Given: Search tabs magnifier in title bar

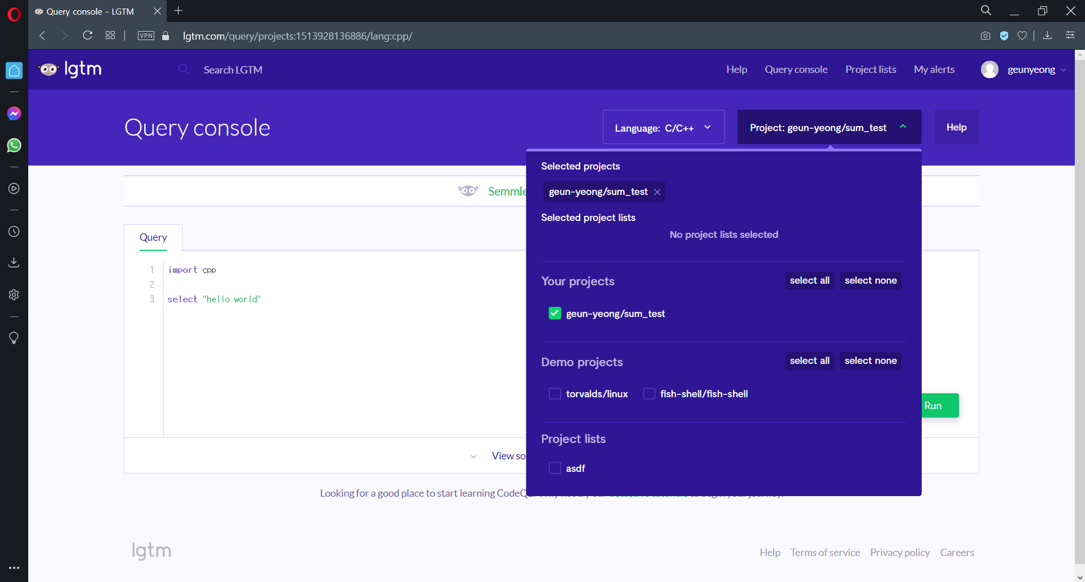Looking at the screenshot, I should pos(986,11).
